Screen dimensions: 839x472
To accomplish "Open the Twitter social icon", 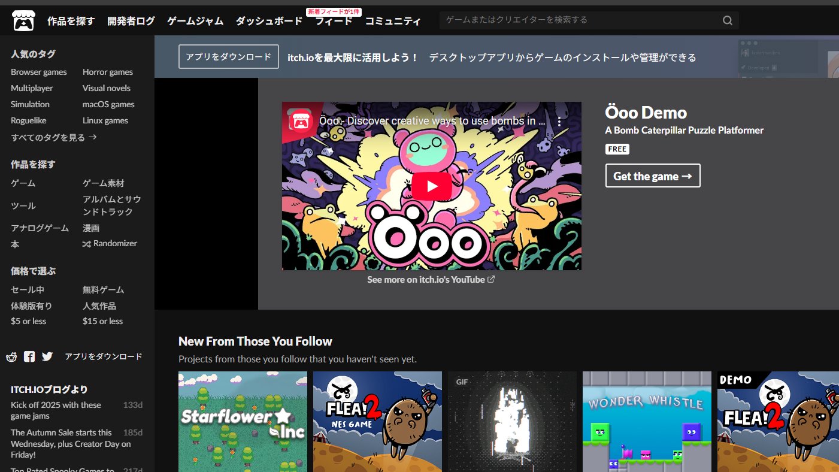I will pos(47,356).
